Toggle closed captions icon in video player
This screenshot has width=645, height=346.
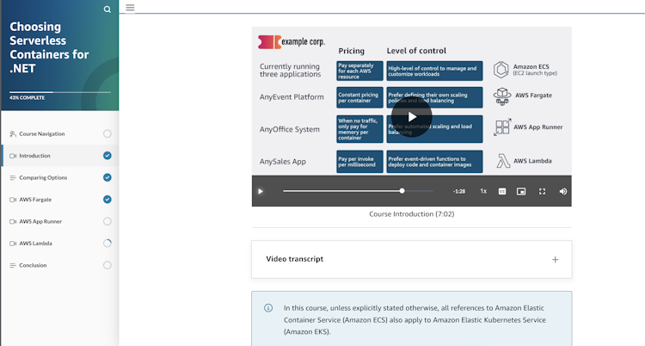(502, 191)
